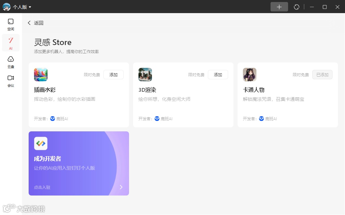This screenshot has width=345, height=215.
Task: Click 限时免费 label on 插画水彩 card
Action: (92, 75)
